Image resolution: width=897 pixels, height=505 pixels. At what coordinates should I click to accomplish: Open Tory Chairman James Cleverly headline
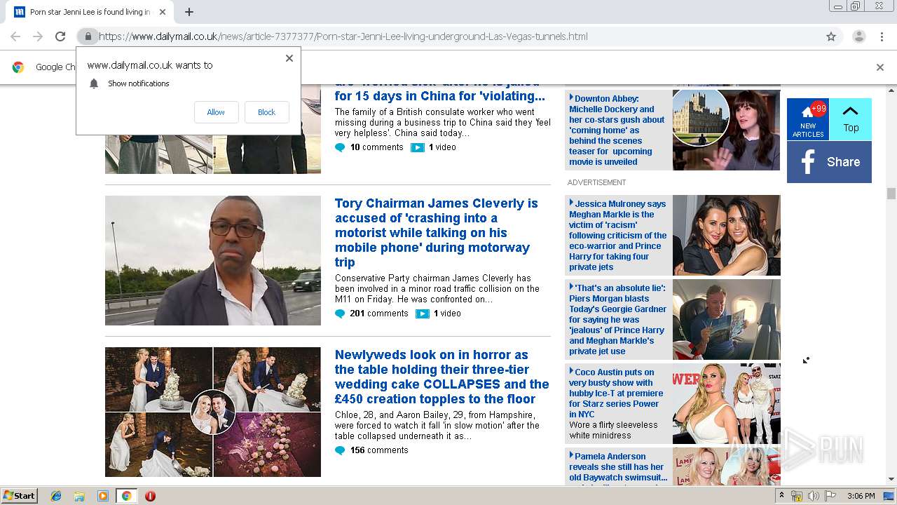tap(437, 233)
